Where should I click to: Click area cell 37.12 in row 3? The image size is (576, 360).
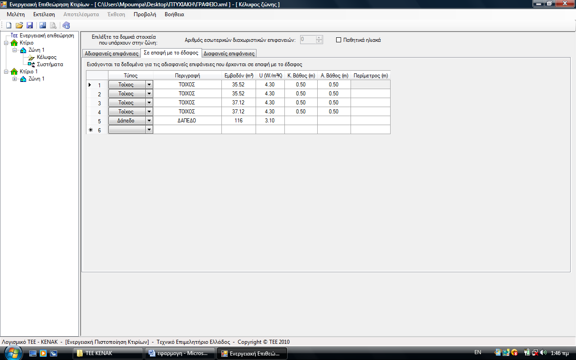(x=238, y=103)
